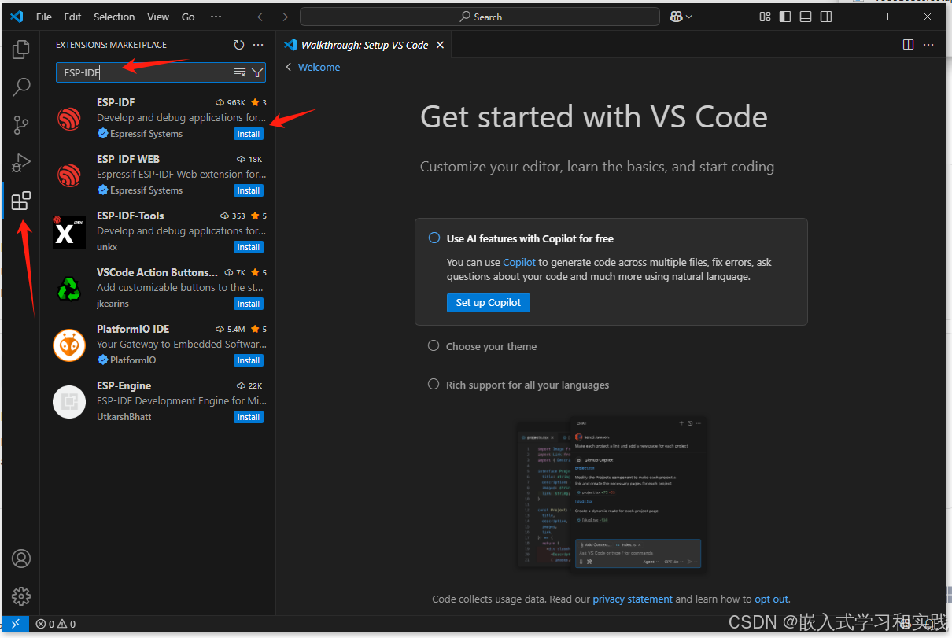Open the remote window indicator in status bar
This screenshot has width=952, height=638.
pyautogui.click(x=16, y=624)
